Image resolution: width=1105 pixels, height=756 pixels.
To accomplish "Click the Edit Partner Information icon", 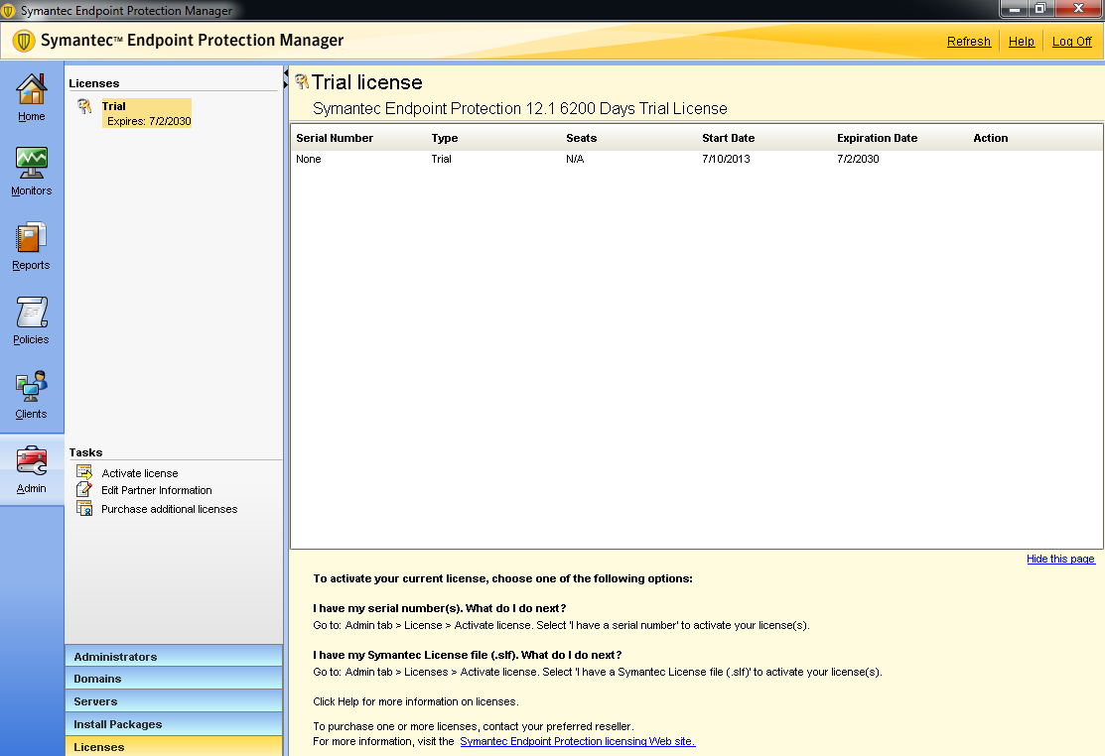I will [x=84, y=489].
